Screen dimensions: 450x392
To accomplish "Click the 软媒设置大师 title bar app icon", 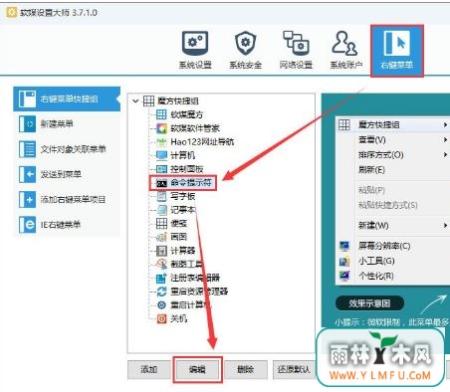I will pyautogui.click(x=12, y=12).
